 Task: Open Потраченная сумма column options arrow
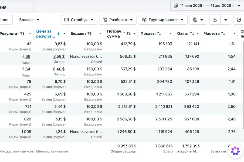[x=134, y=33]
